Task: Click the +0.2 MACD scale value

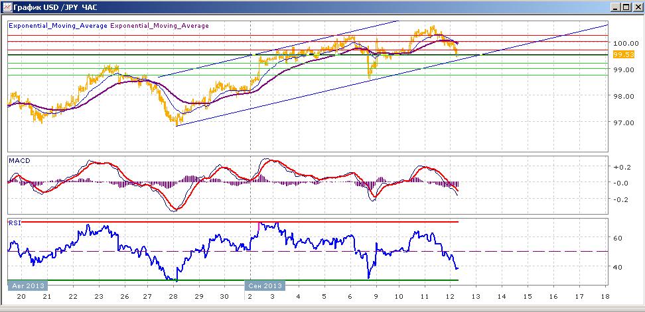Action: 623,167
